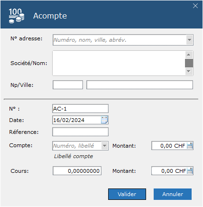Viewport: 203px width, 207px height.
Task: Click the Société/Nom scrollbar down arrow
Action: click(x=189, y=71)
